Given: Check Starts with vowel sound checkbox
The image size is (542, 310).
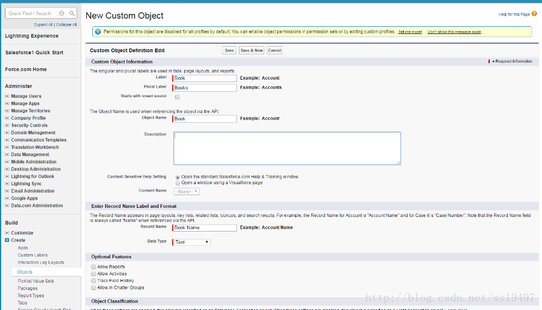Looking at the screenshot, I should point(177,97).
